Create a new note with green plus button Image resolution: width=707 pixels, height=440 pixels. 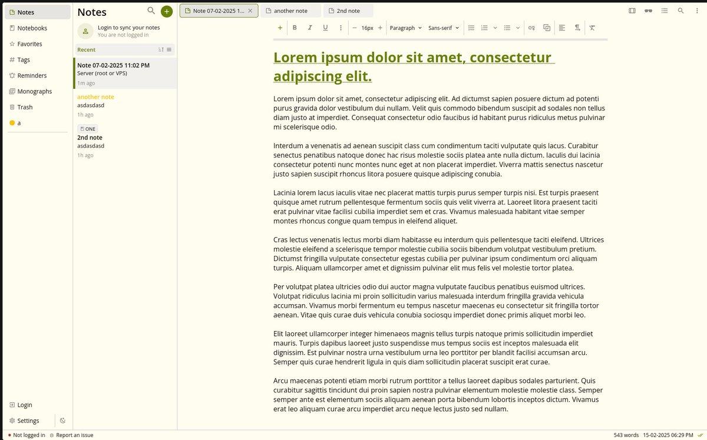tap(167, 11)
